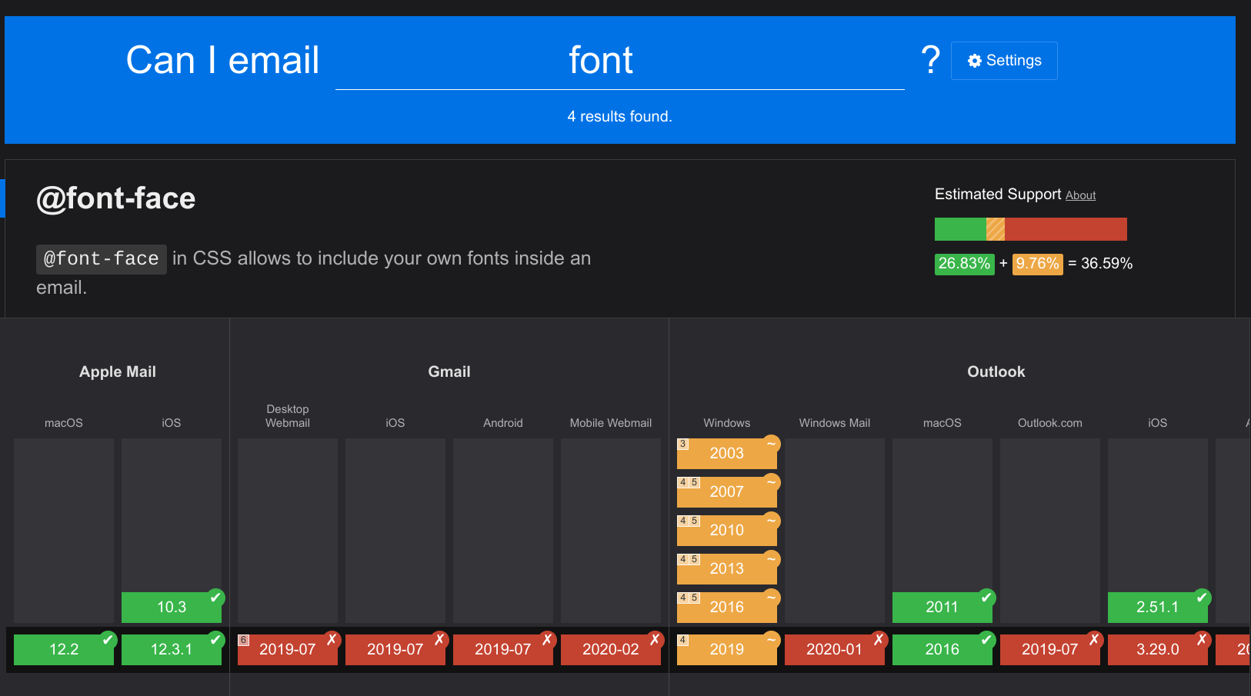The height and width of the screenshot is (696, 1251).
Task: Click the '4 results found.' text
Action: 620,117
